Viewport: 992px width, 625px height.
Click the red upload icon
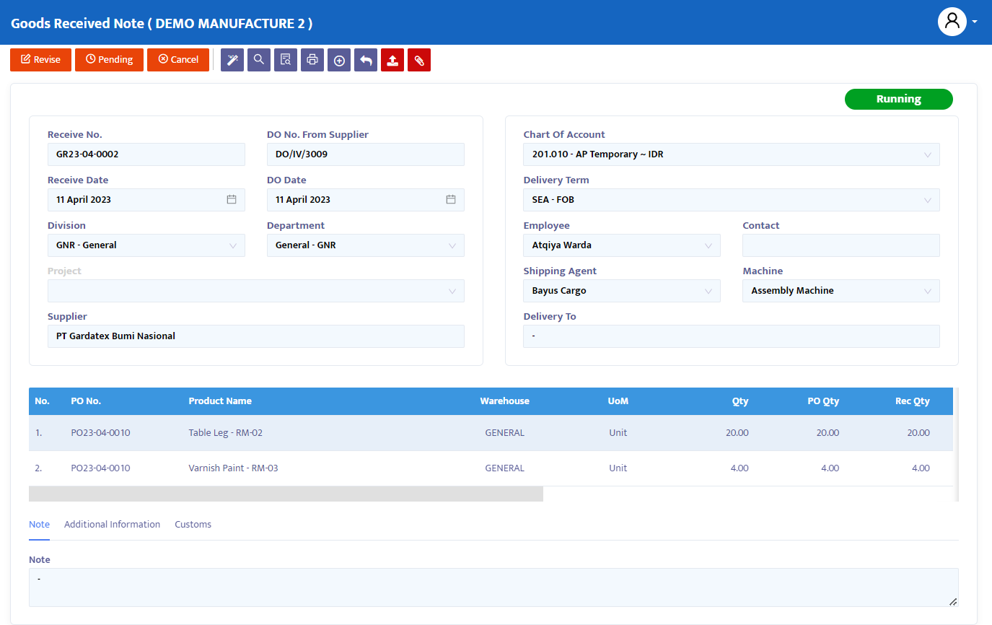tap(392, 60)
